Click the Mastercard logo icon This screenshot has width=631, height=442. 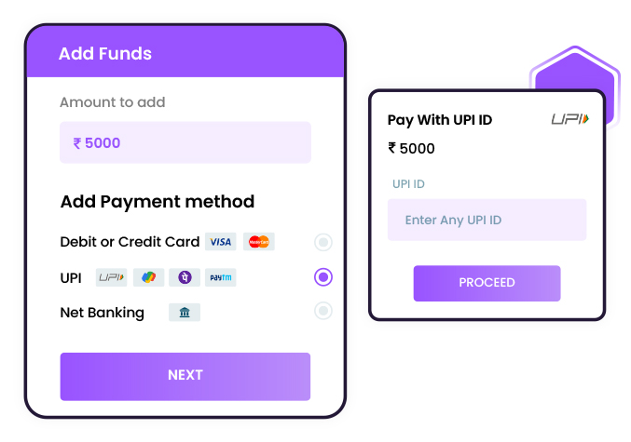(x=259, y=242)
